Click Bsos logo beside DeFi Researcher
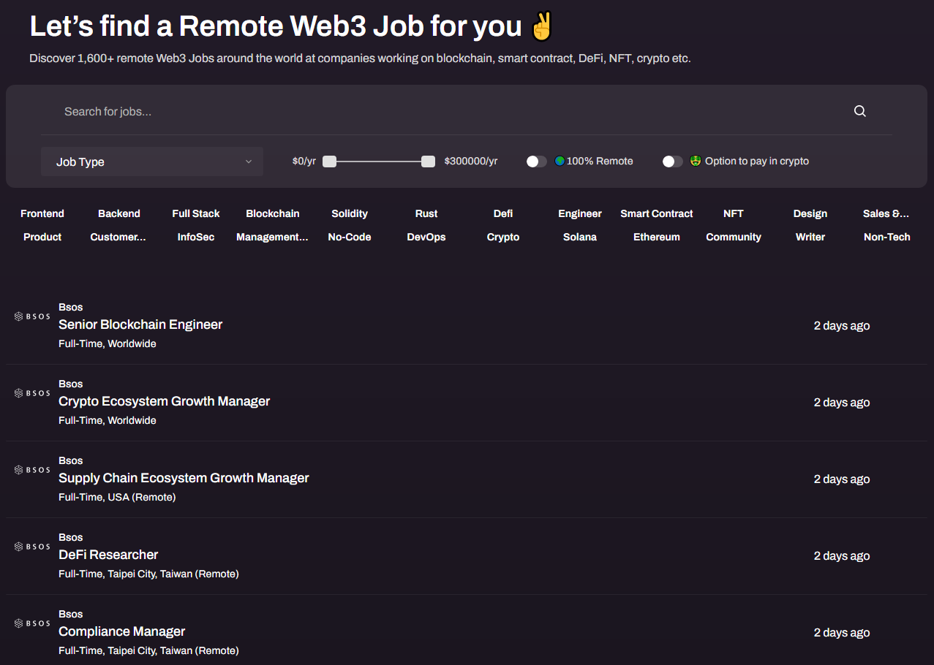 click(x=32, y=547)
